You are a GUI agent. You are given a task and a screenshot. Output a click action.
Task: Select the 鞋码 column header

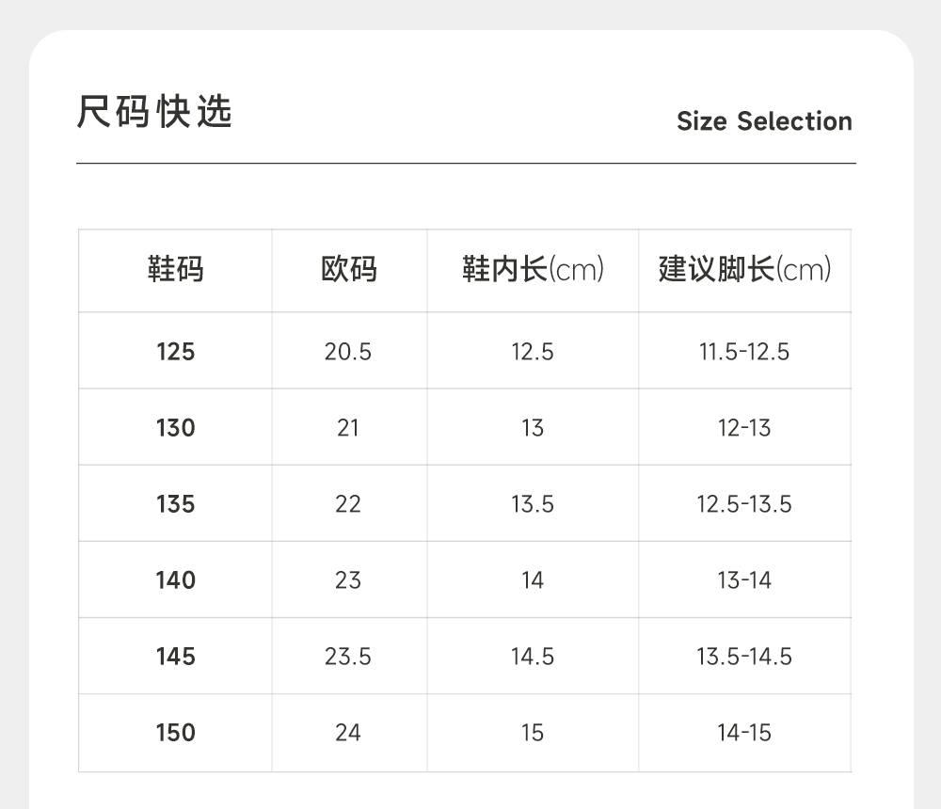[176, 270]
